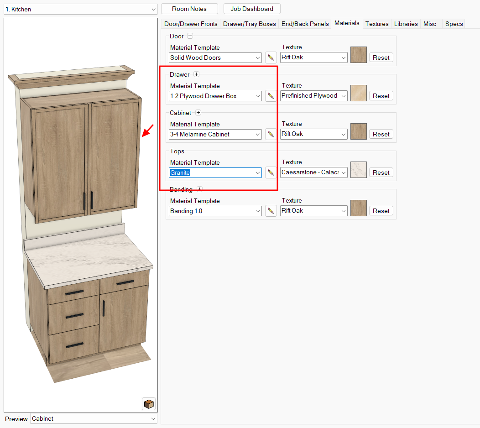Reset the Tops material texture
This screenshot has width=480, height=428.
point(381,172)
